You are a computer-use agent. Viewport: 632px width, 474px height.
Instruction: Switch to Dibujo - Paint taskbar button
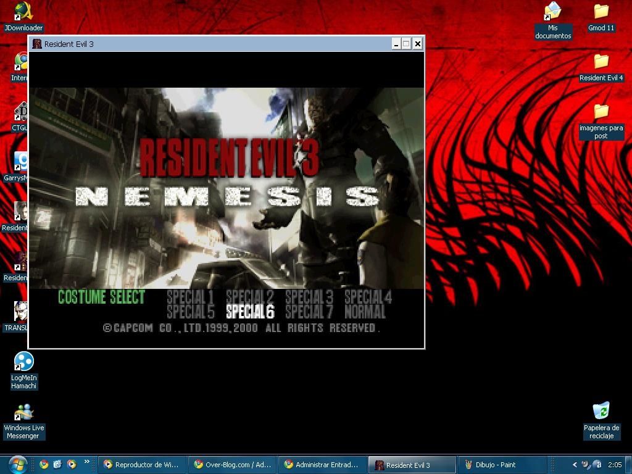tap(502, 465)
